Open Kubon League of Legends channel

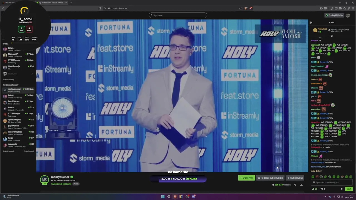pos(18,109)
